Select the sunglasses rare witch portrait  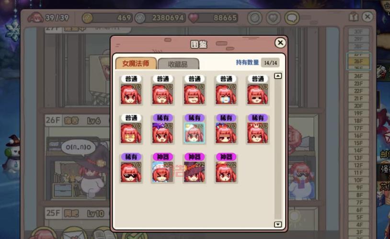click(131, 172)
